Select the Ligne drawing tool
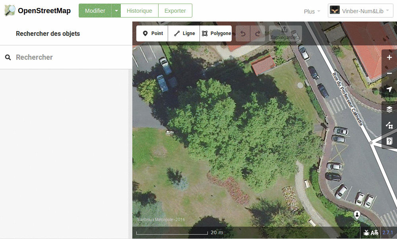397x239 pixels. pos(184,33)
